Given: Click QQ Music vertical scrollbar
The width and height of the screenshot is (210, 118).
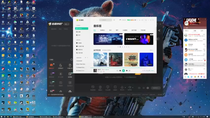Looking at the screenshot, I should coord(156,34).
